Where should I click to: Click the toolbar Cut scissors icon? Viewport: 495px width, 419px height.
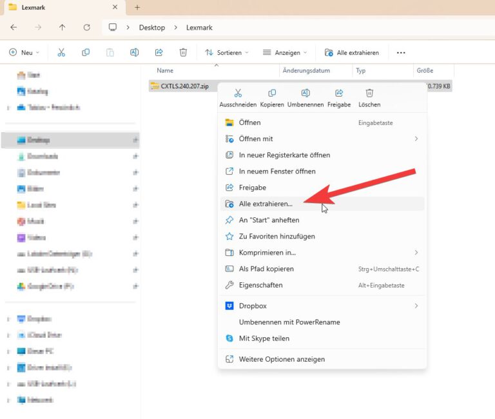(61, 52)
